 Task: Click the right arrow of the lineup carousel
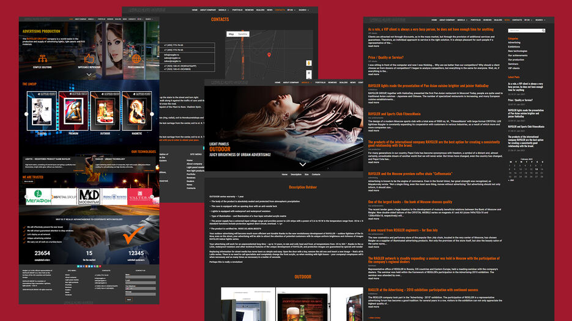(x=152, y=114)
